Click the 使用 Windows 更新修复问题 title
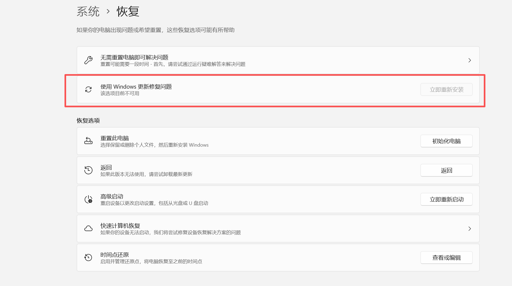Screen dimensions: 512x286 (136, 87)
